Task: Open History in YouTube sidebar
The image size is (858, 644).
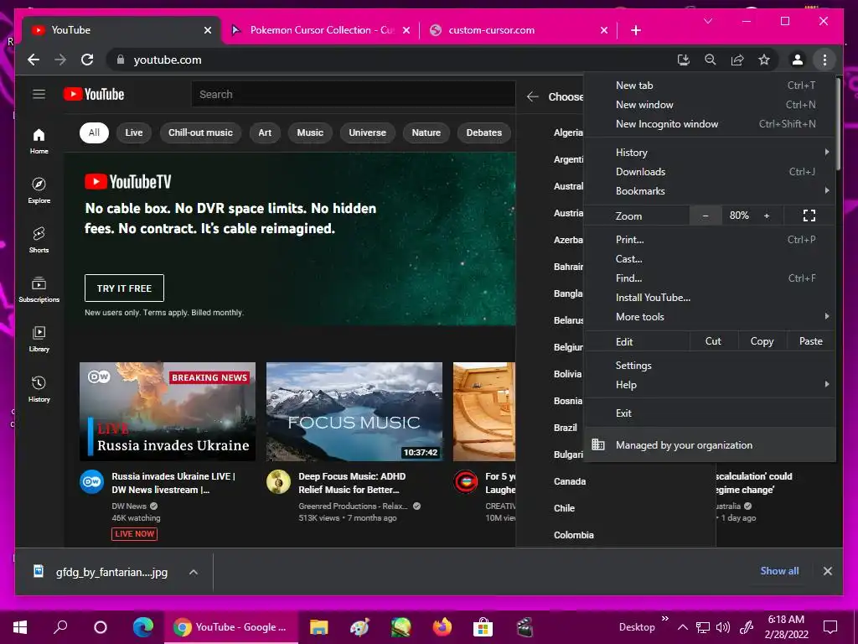Action: (39, 389)
